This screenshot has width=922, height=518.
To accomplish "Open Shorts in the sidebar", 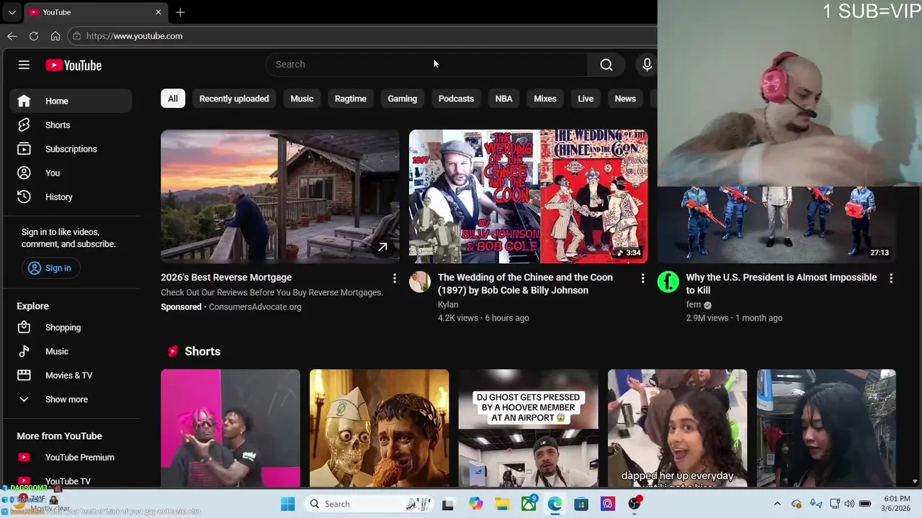I will (71, 125).
